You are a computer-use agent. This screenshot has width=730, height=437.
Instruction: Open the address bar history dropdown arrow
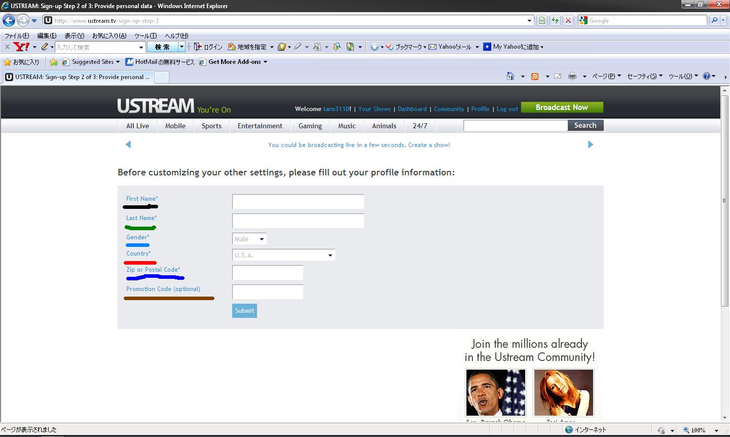pos(530,21)
